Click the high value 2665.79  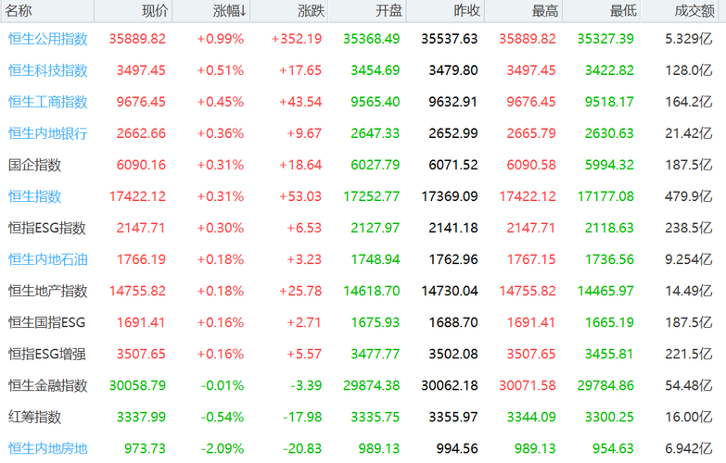[x=531, y=133]
